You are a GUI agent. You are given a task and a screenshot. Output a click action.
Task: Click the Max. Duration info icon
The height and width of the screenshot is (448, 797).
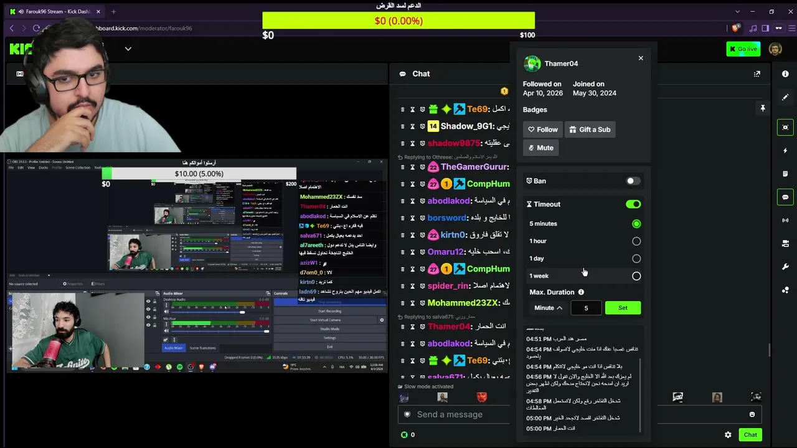point(581,292)
